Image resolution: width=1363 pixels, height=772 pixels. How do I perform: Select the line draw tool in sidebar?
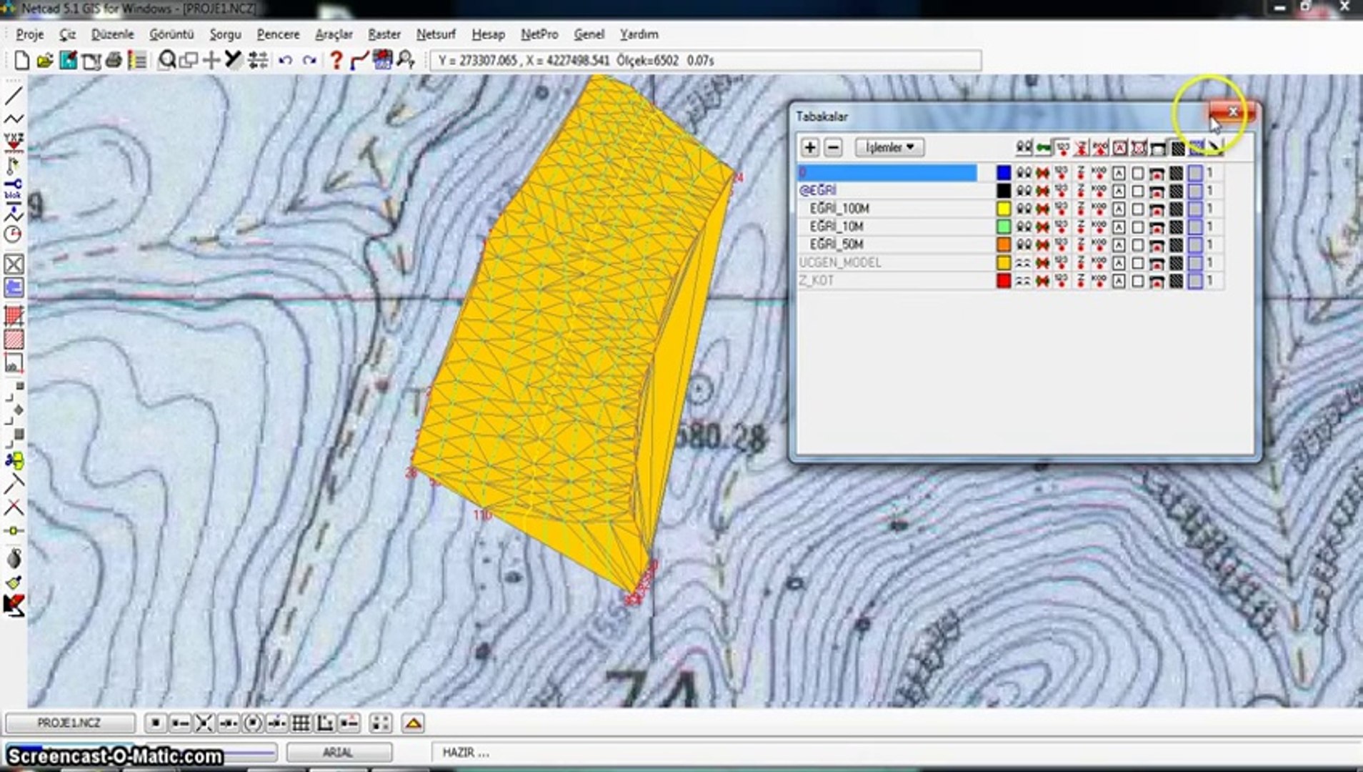point(14,96)
